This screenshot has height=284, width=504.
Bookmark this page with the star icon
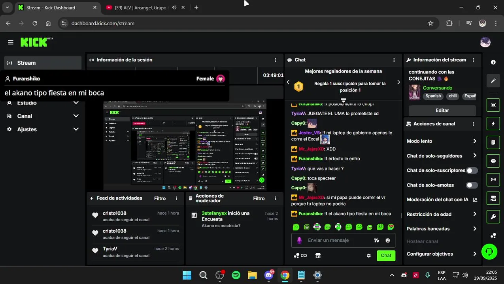(x=430, y=23)
